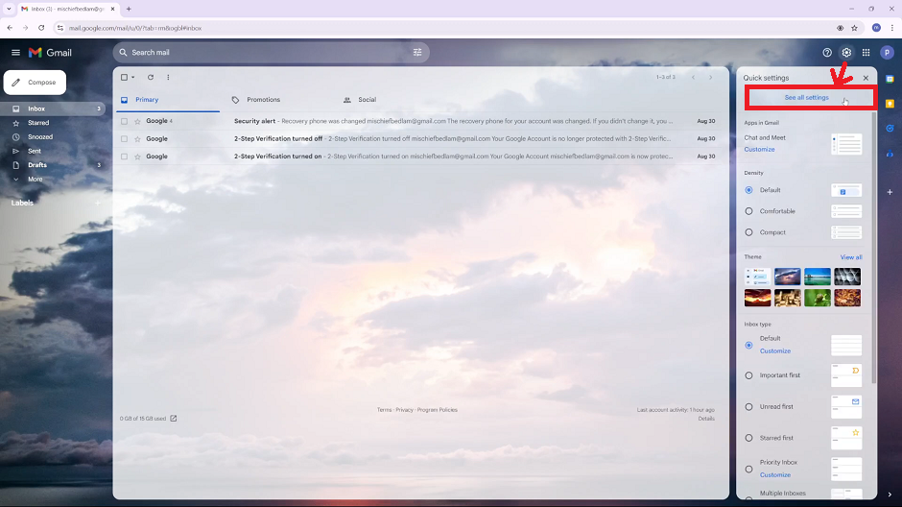Tick the 2-Step Verification turned off checkbox
The height and width of the screenshot is (507, 902).
coord(124,138)
